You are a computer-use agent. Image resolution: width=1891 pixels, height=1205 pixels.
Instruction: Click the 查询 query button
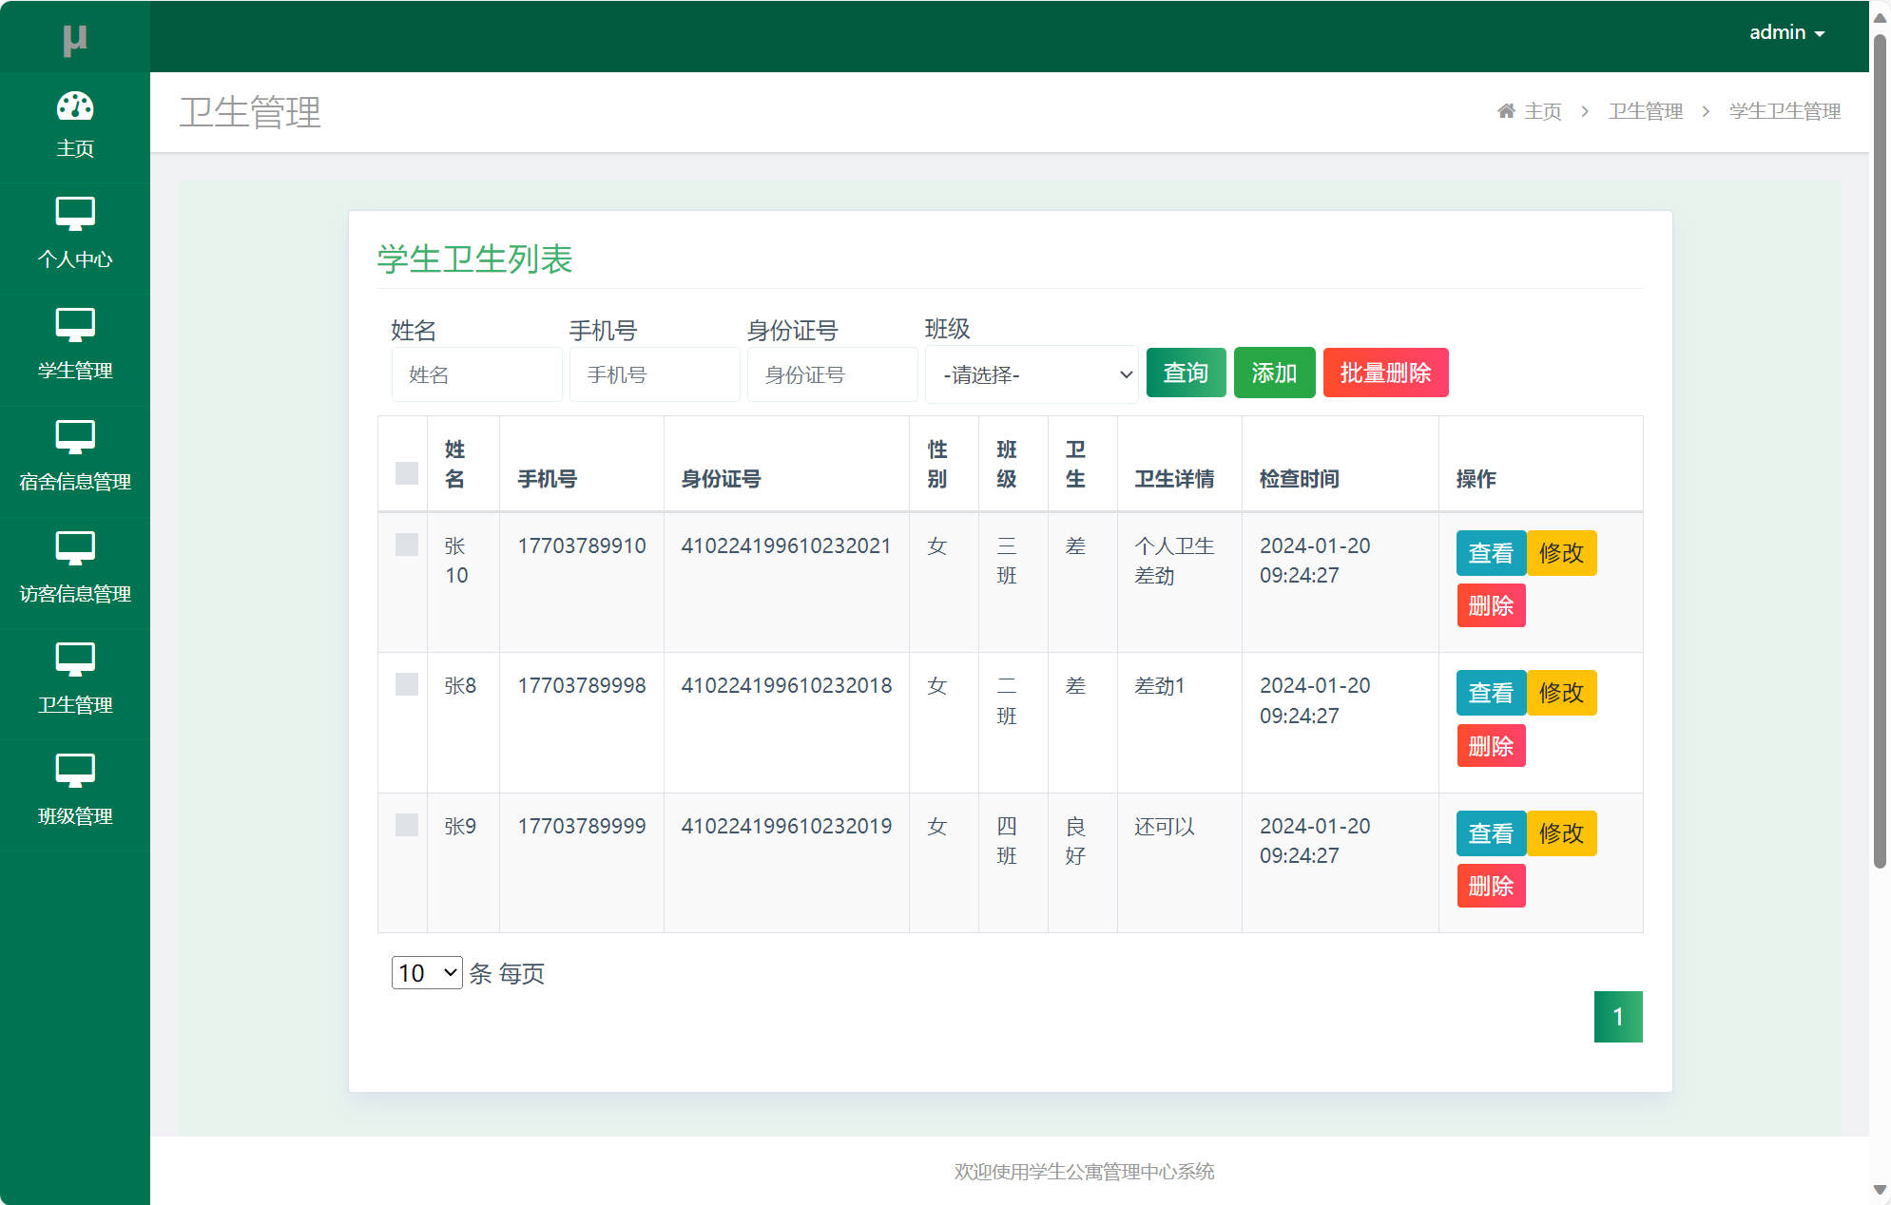point(1185,373)
